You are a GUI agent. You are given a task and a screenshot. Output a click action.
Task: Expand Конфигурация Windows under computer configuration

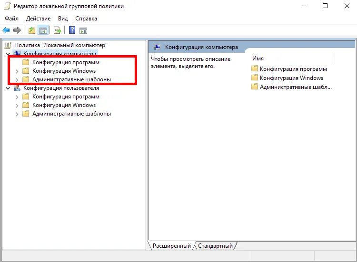click(x=17, y=71)
